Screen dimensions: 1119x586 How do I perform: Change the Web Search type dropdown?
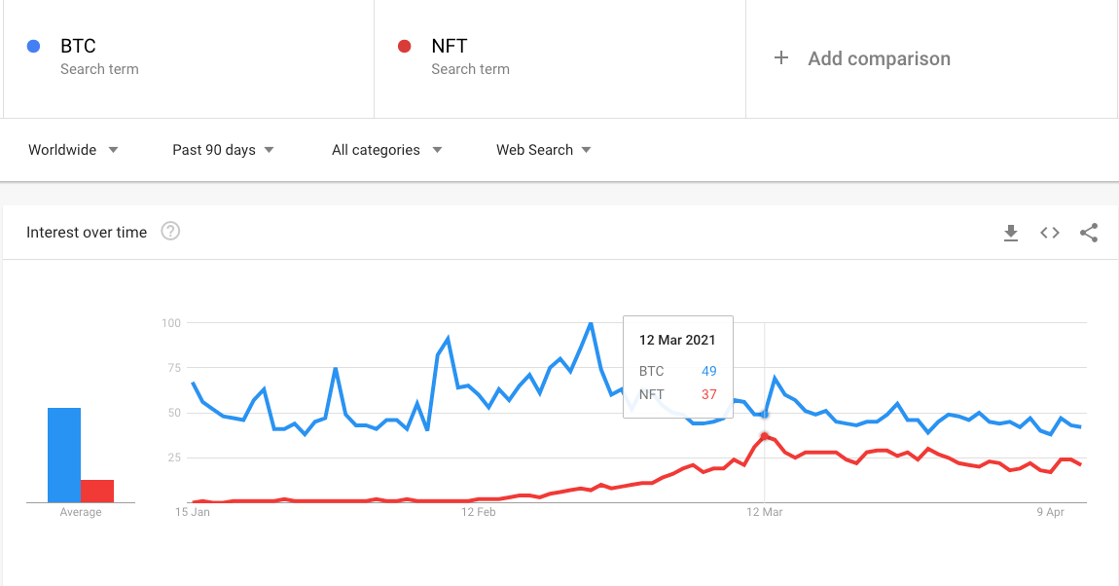coord(544,150)
